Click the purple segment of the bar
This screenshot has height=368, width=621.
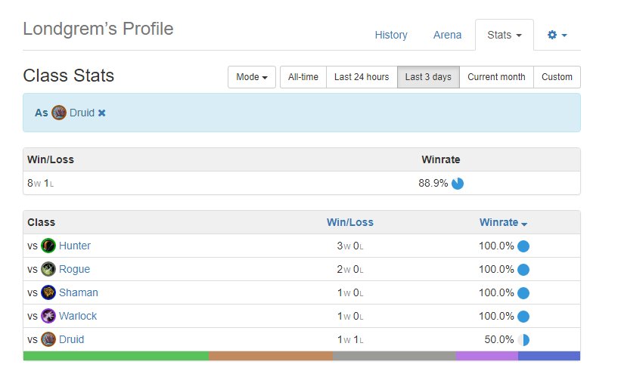click(487, 356)
